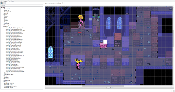Click the churchb search filter field
Screen dimensions: 175x92
[x=22, y=5]
